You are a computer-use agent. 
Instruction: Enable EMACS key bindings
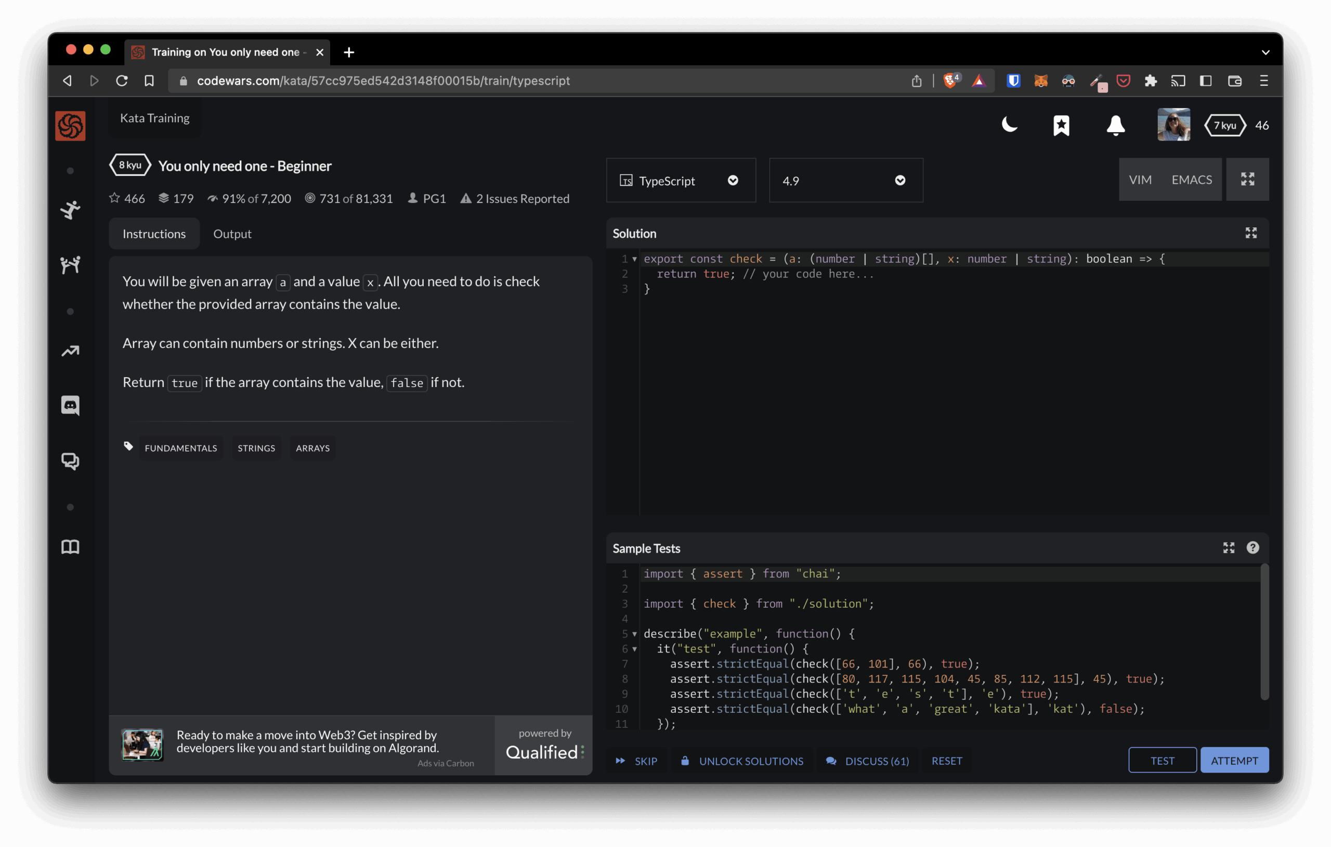click(1191, 180)
